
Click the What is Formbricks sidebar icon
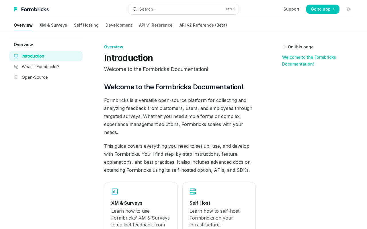16,67
